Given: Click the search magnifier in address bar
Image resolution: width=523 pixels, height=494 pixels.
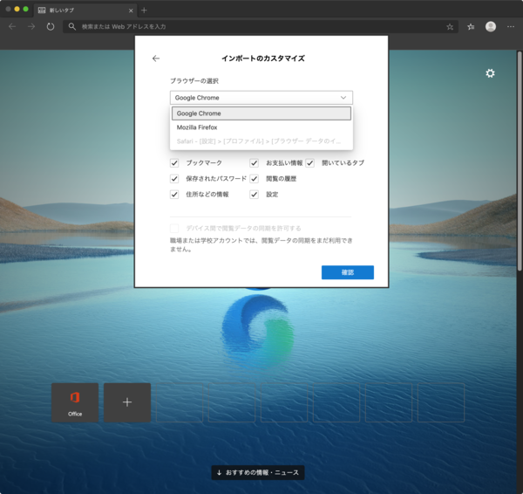Looking at the screenshot, I should coord(71,26).
